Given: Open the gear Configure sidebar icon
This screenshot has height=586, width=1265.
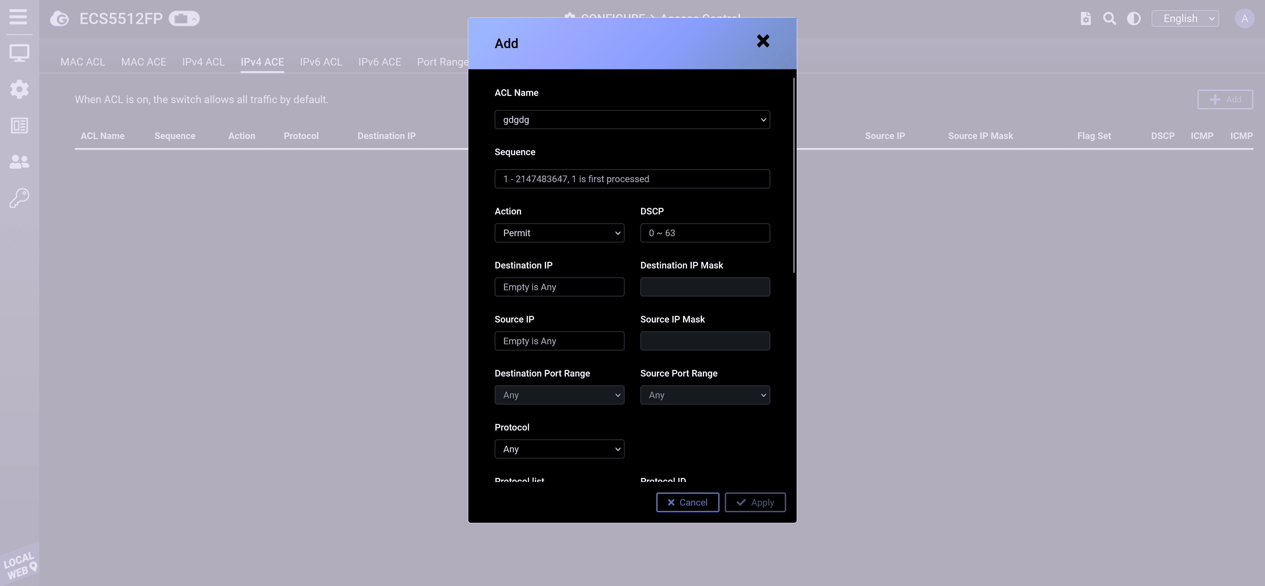Looking at the screenshot, I should coord(19,89).
